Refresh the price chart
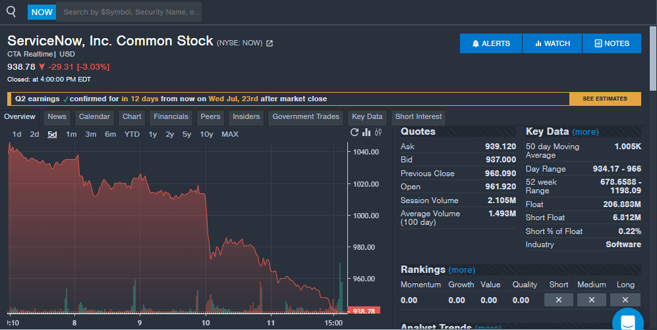 355,132
